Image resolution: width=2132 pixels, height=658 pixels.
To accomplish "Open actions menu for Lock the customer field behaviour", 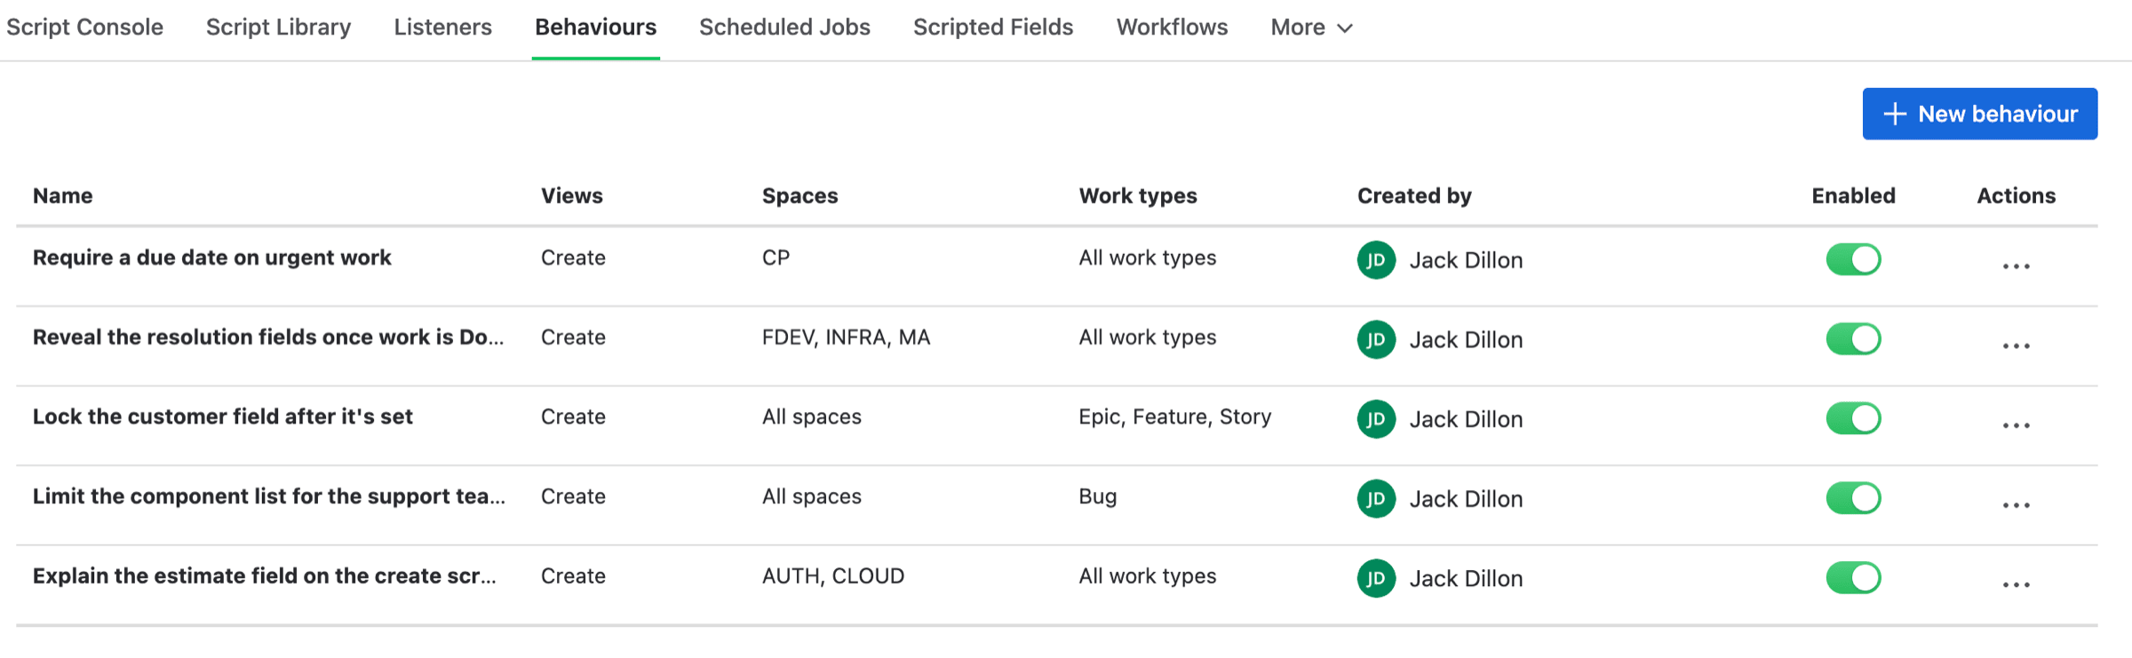I will [x=2016, y=425].
